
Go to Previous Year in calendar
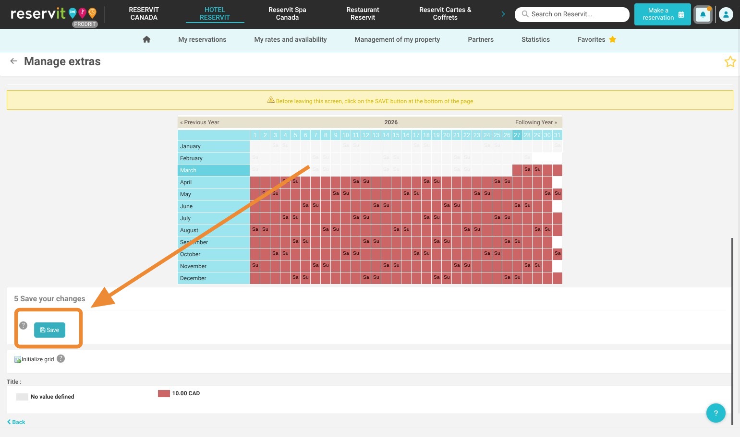click(200, 122)
